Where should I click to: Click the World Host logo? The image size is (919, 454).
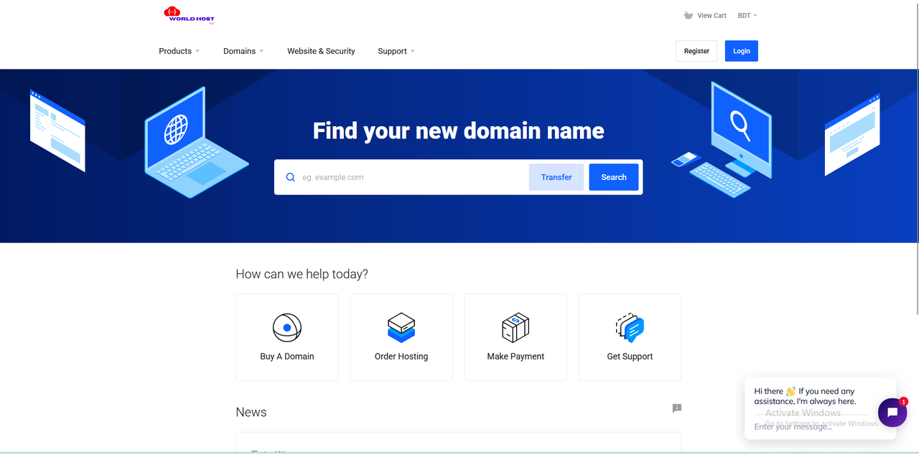point(189,15)
